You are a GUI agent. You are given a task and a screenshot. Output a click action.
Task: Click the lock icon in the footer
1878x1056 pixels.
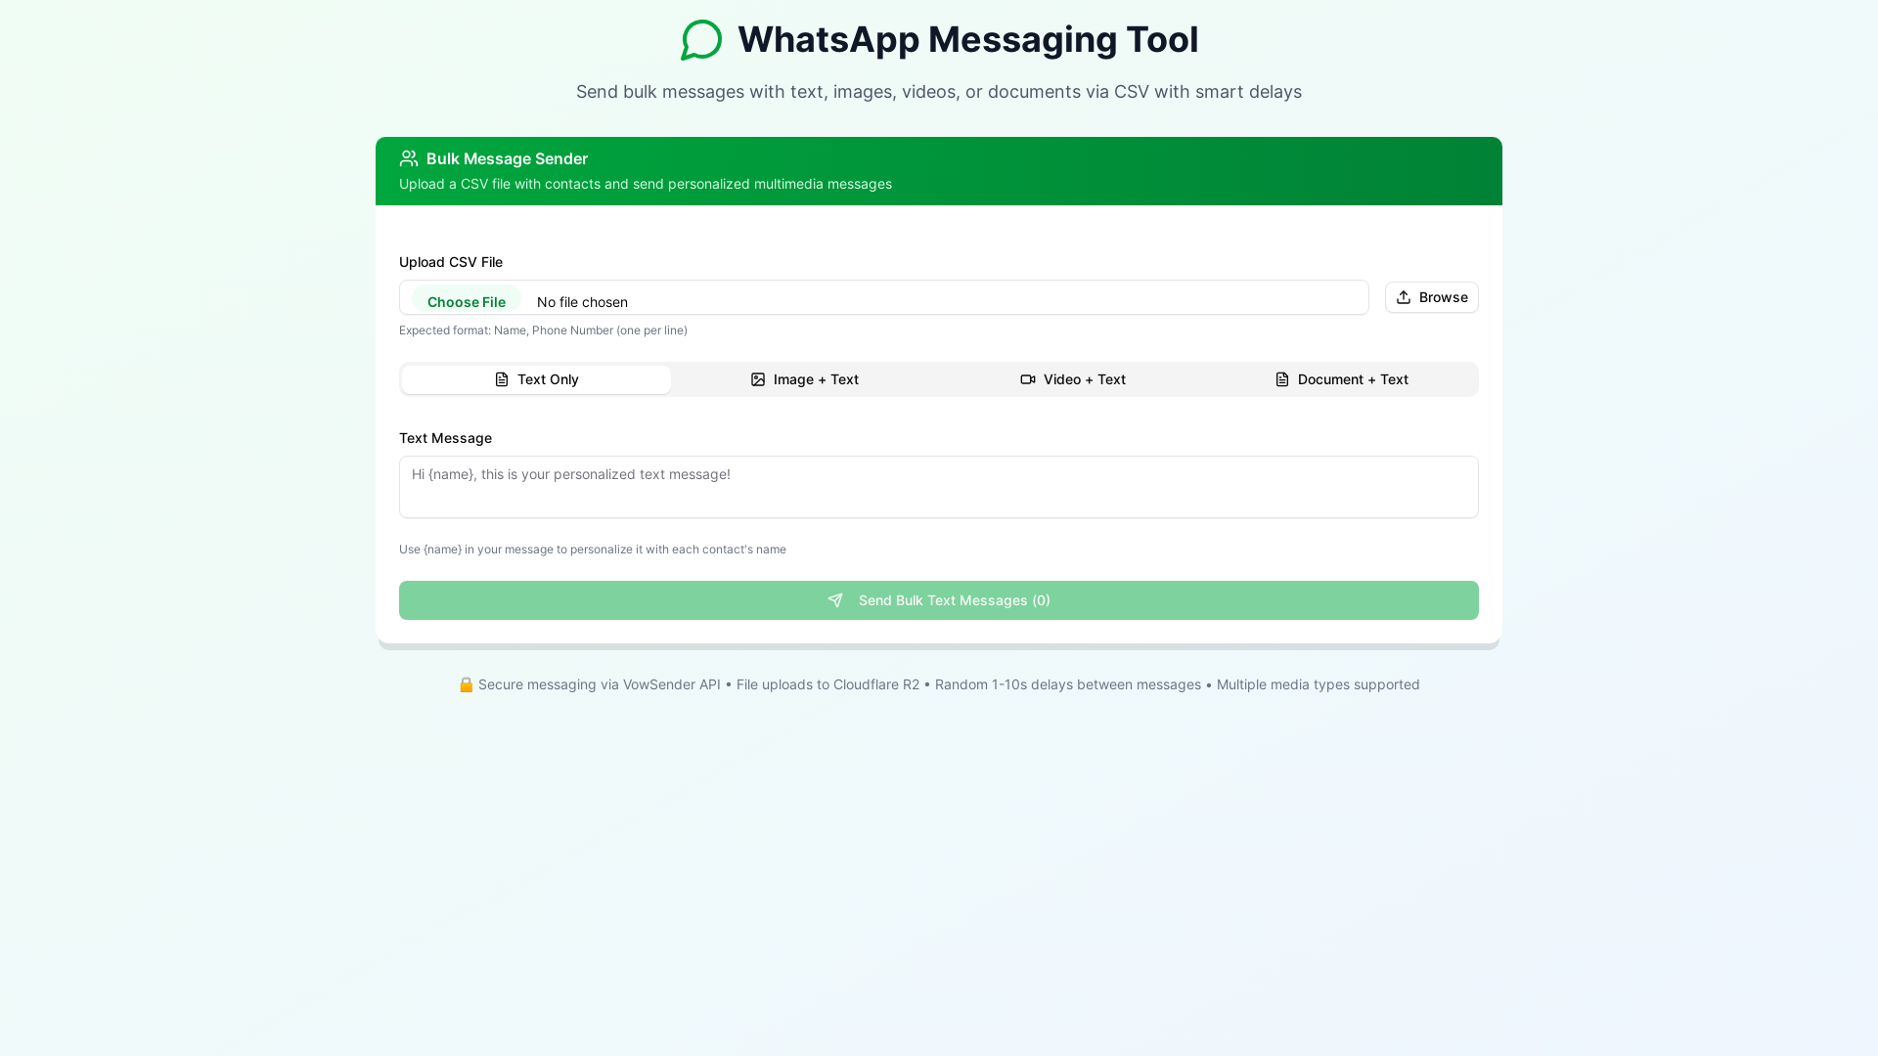point(467,684)
